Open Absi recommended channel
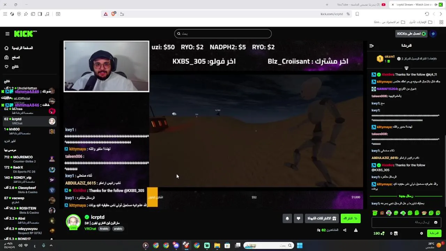The image size is (446, 251). (x=29, y=220)
